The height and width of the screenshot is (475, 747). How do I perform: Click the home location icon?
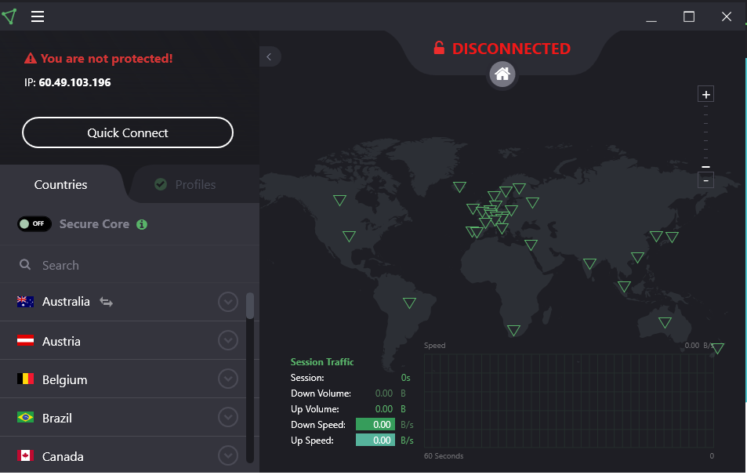pyautogui.click(x=502, y=74)
